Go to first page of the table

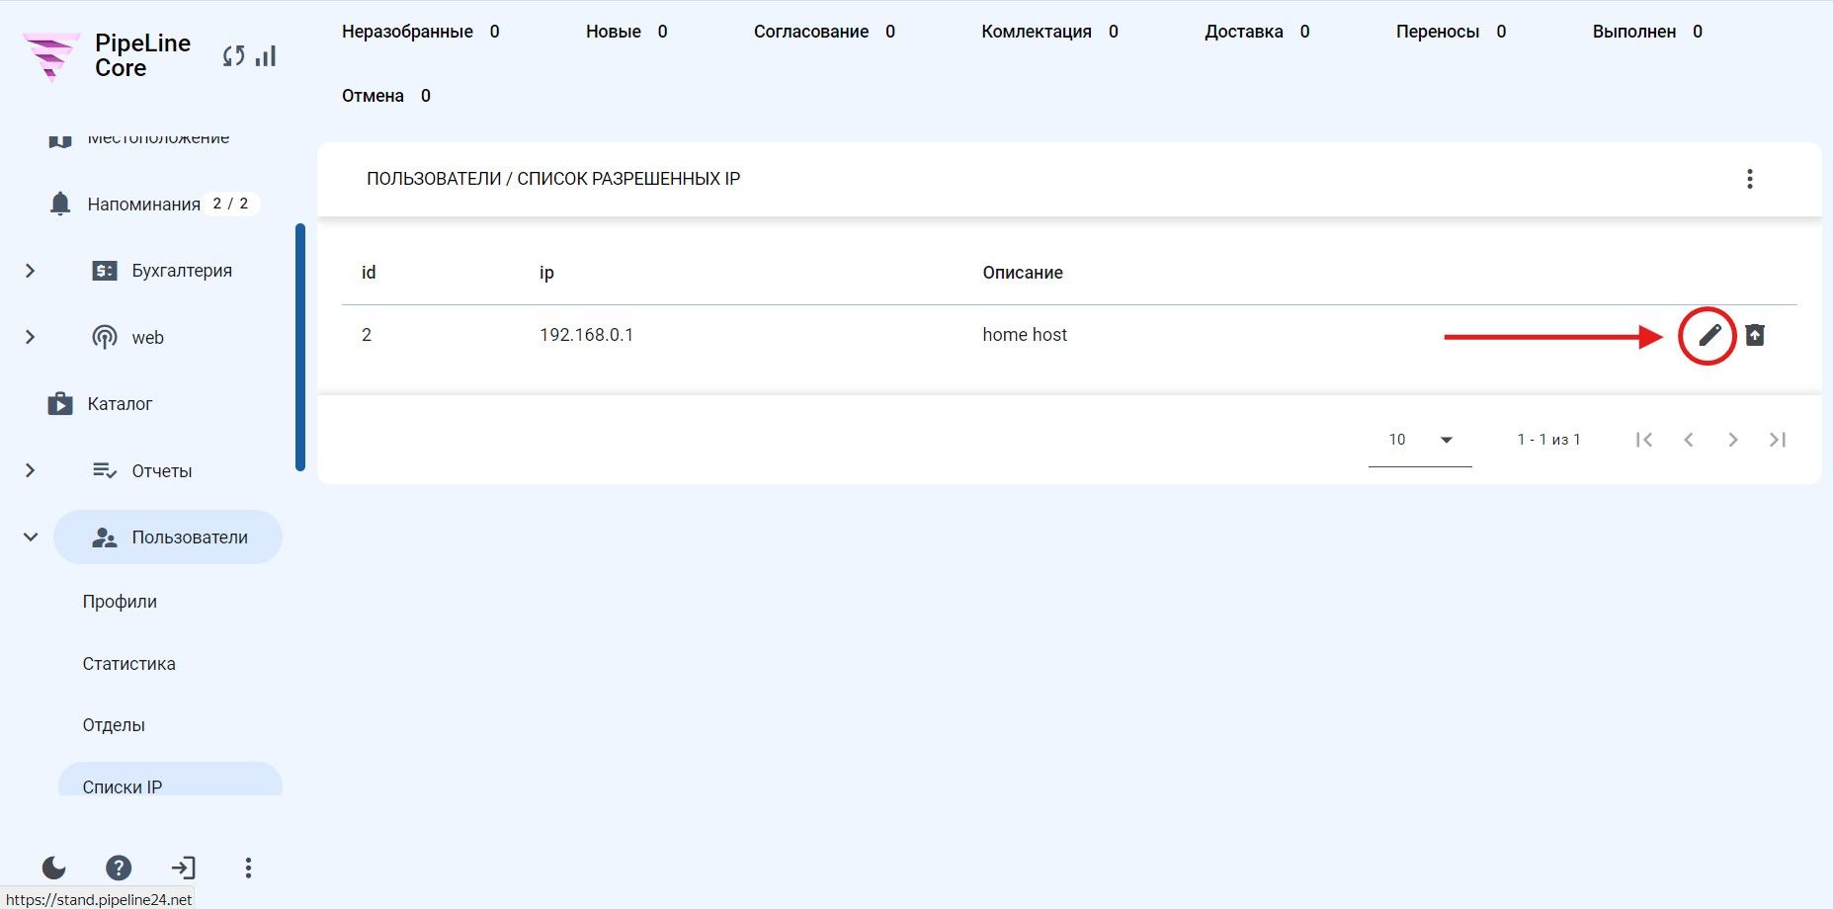point(1644,440)
